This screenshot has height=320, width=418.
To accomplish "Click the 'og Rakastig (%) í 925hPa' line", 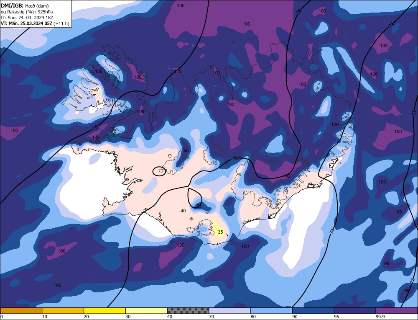I will [x=27, y=12].
